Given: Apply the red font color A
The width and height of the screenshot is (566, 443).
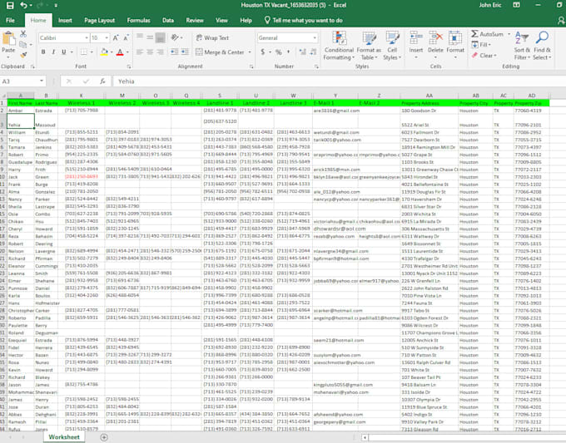Looking at the screenshot, I should pyautogui.click(x=120, y=52).
